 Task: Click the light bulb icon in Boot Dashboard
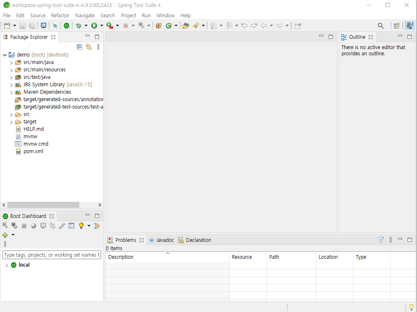[81, 226]
